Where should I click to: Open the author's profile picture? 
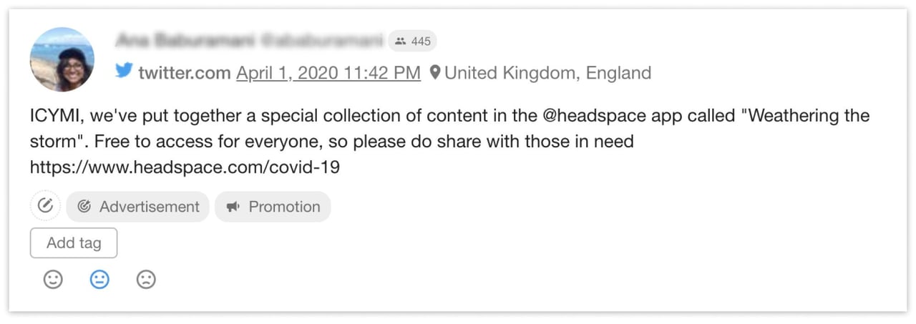pyautogui.click(x=62, y=59)
